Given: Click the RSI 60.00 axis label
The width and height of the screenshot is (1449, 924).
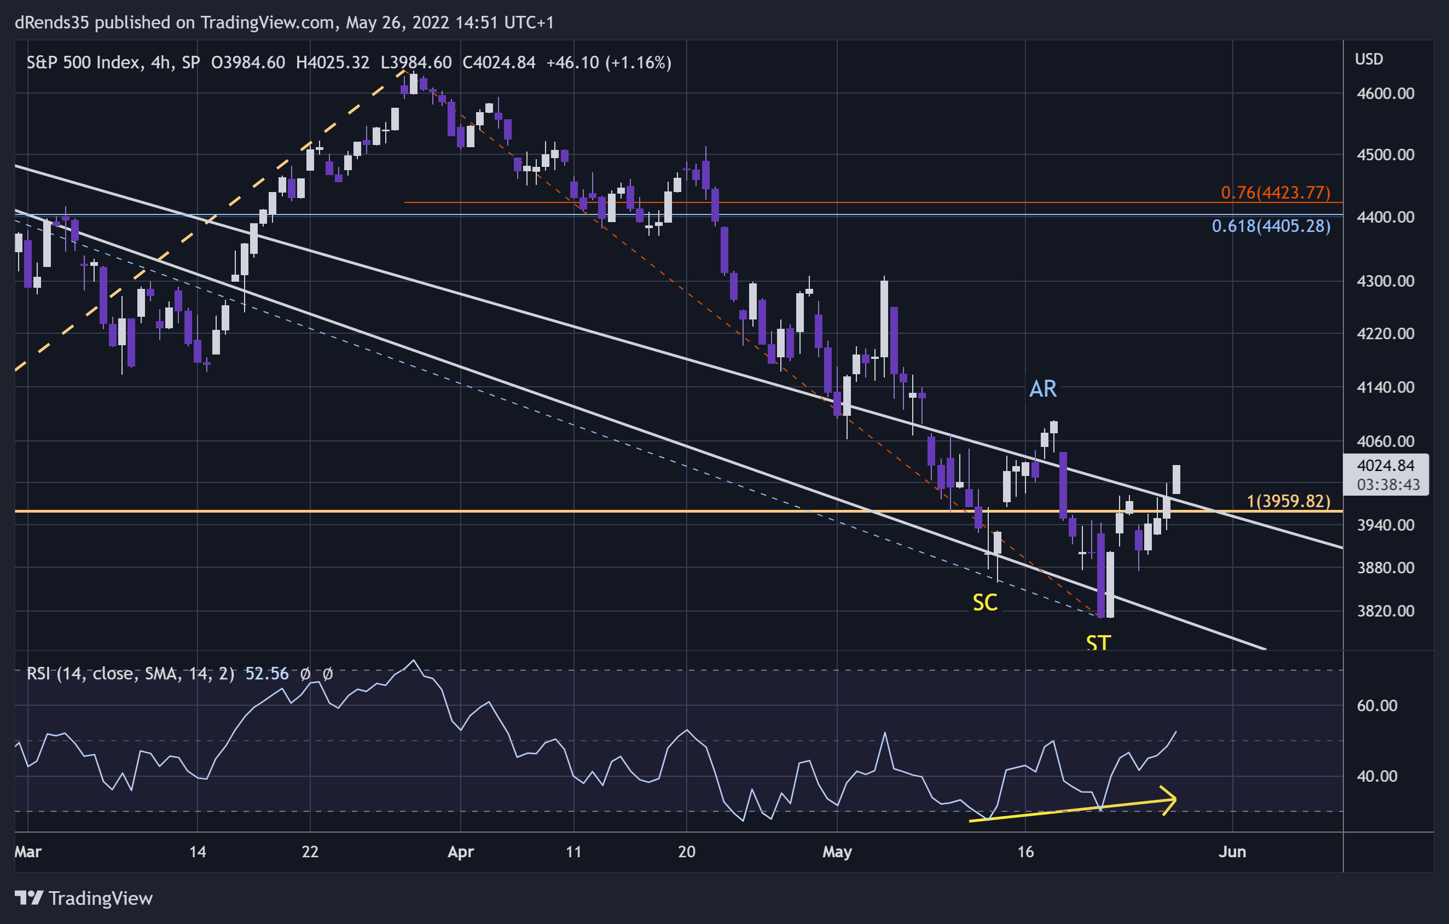Looking at the screenshot, I should 1377,705.
